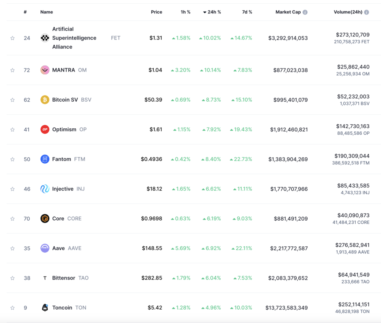
Task: Add MANTRA to watchlist via star
Action: 12,70
